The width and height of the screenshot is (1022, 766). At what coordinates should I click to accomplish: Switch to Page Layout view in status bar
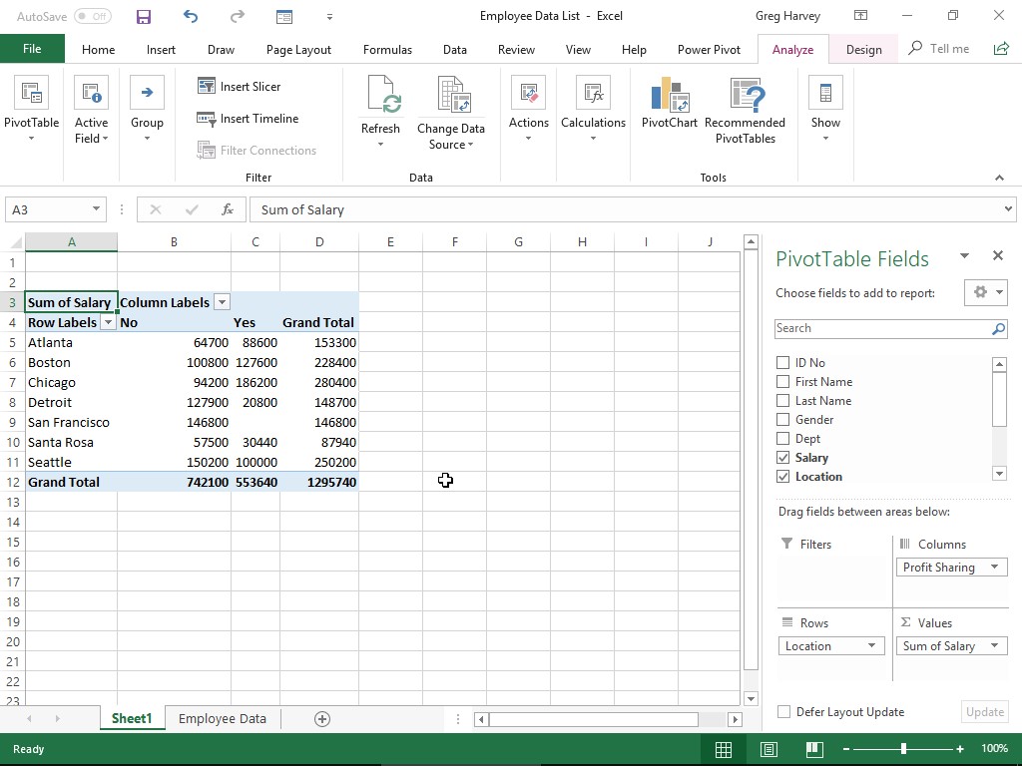(768, 749)
